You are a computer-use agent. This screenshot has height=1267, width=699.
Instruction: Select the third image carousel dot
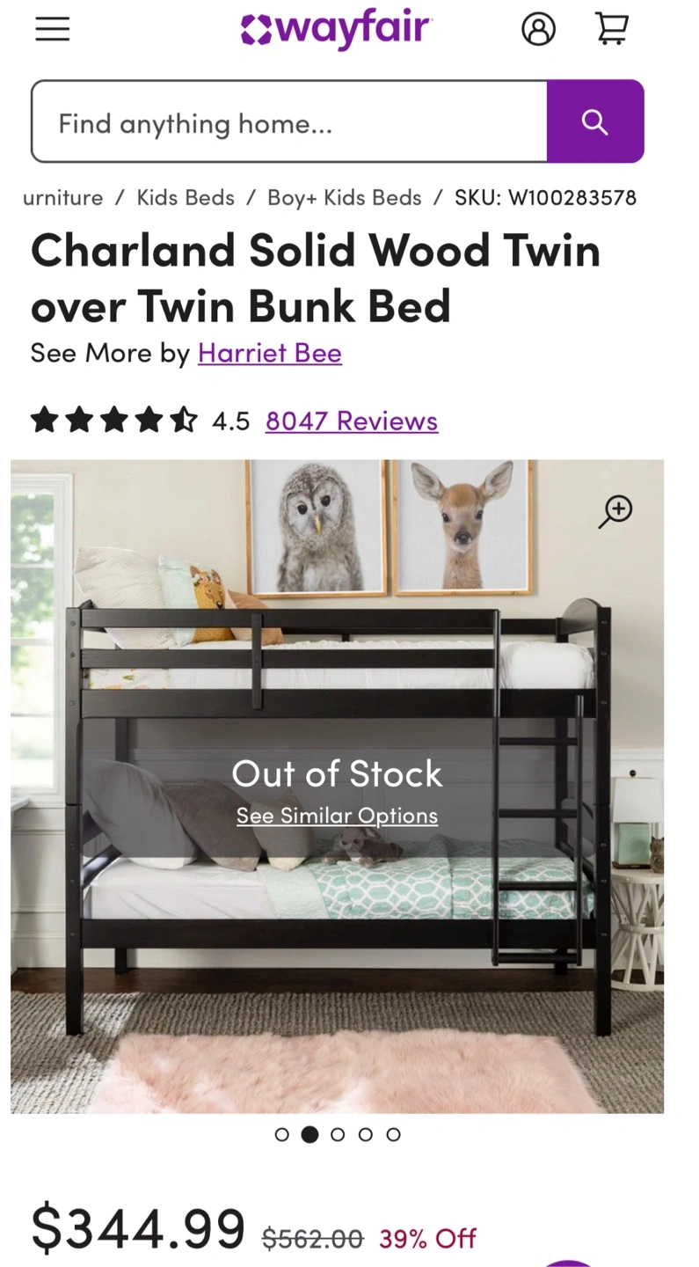pyautogui.click(x=338, y=1135)
